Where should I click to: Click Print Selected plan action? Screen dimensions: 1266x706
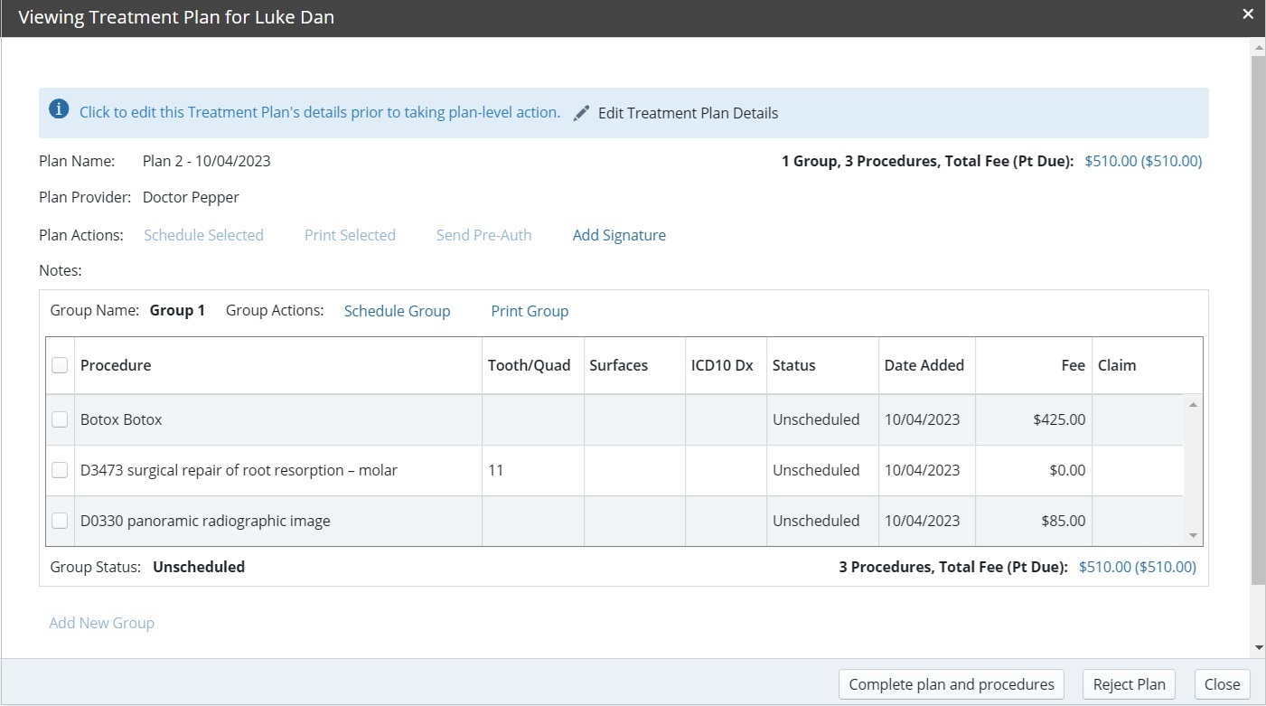coord(350,235)
